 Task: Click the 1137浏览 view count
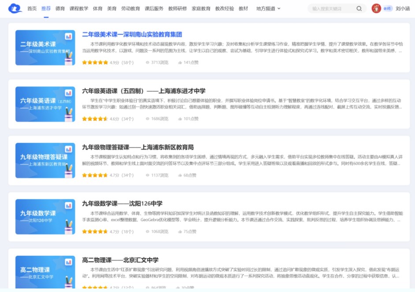(x=159, y=175)
